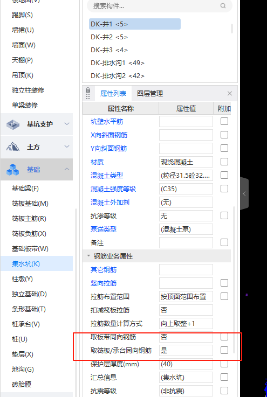Open 筏板主筋(R) in the sidebar
Image resolution: width=267 pixels, height=397 pixels.
click(29, 219)
